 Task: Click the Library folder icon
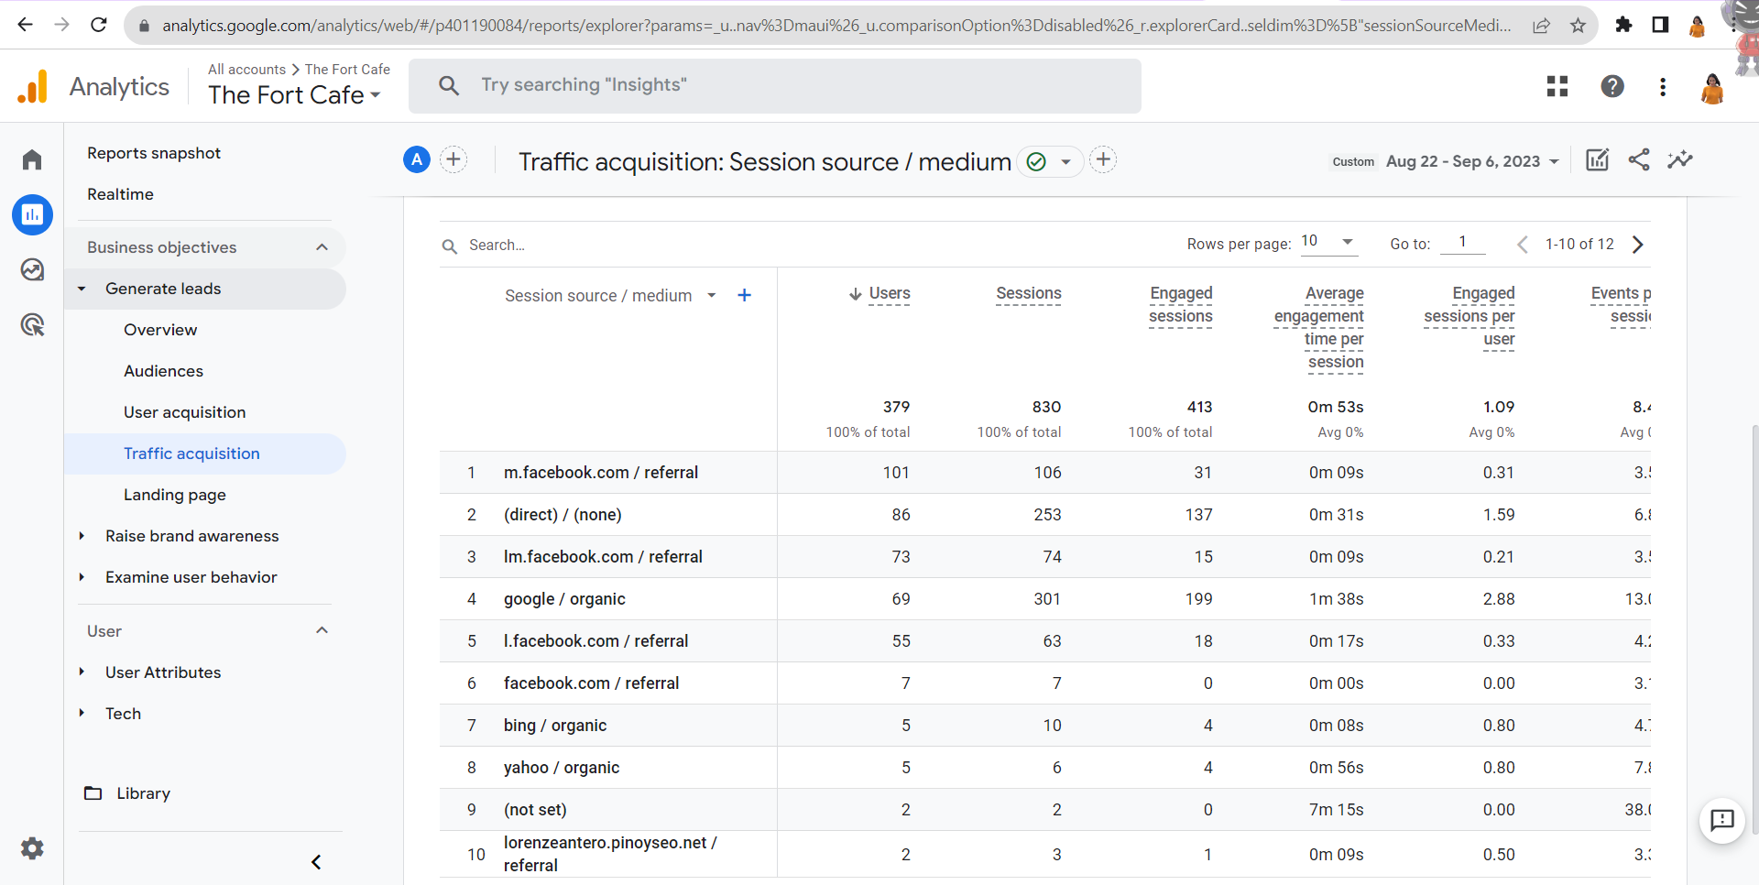click(x=93, y=793)
